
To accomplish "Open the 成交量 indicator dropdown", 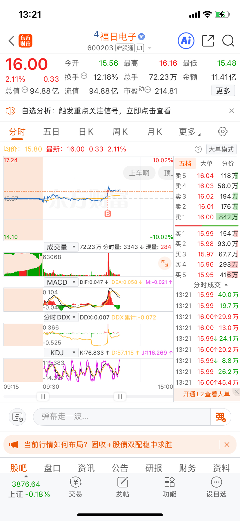I will coord(61,247).
